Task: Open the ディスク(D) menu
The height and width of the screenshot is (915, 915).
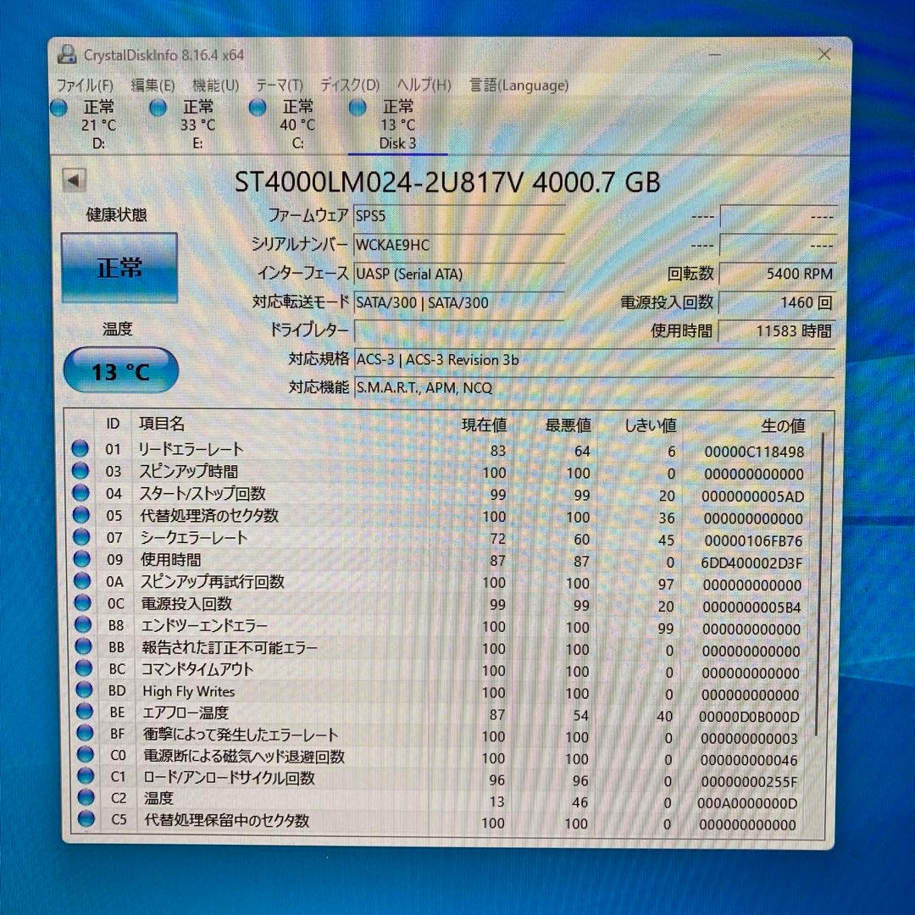Action: 350,86
